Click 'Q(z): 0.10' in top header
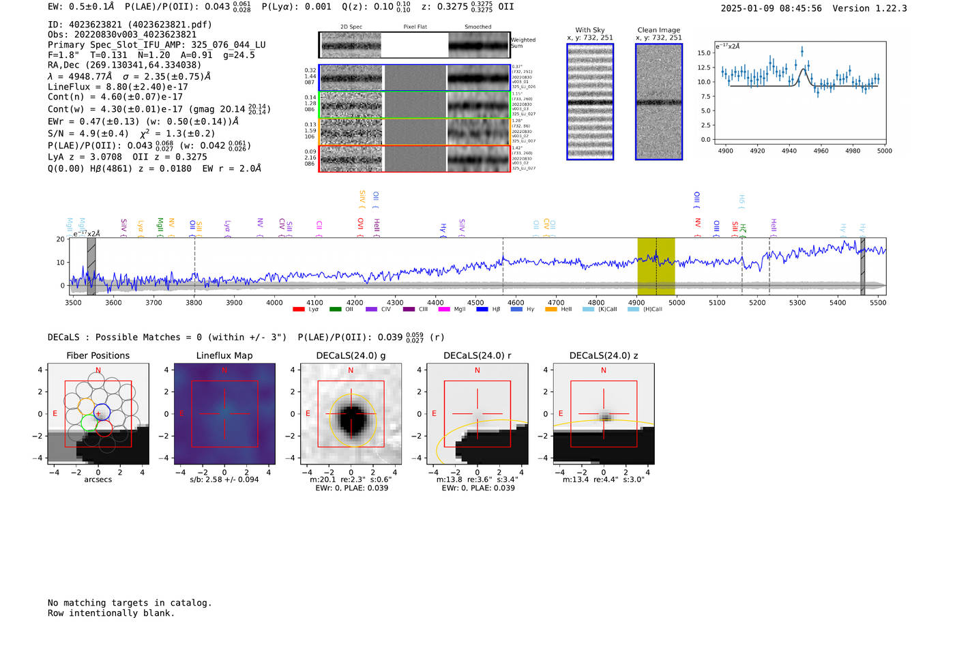The height and width of the screenshot is (650, 955). pyautogui.click(x=376, y=7)
